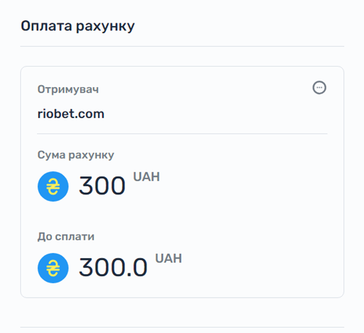This screenshot has width=364, height=333.
Task: Click UAH beside the invoice amount 300
Action: pyautogui.click(x=146, y=177)
